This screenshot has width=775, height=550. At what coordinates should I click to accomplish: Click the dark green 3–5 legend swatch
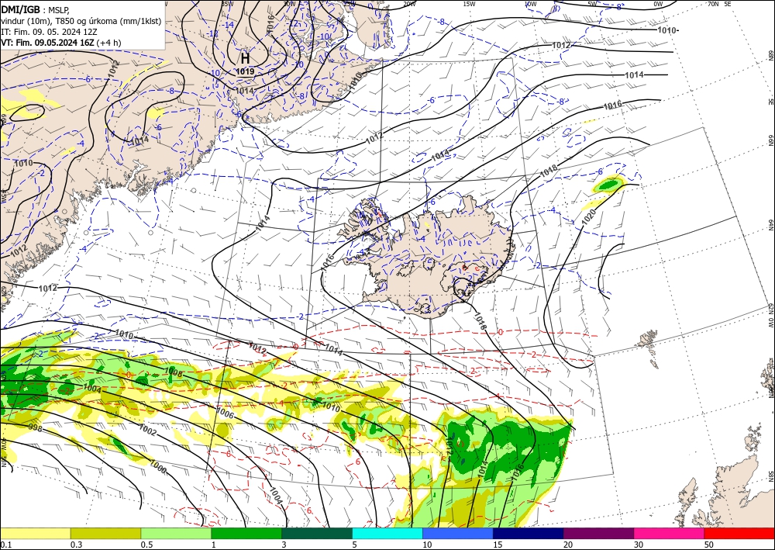click(317, 533)
